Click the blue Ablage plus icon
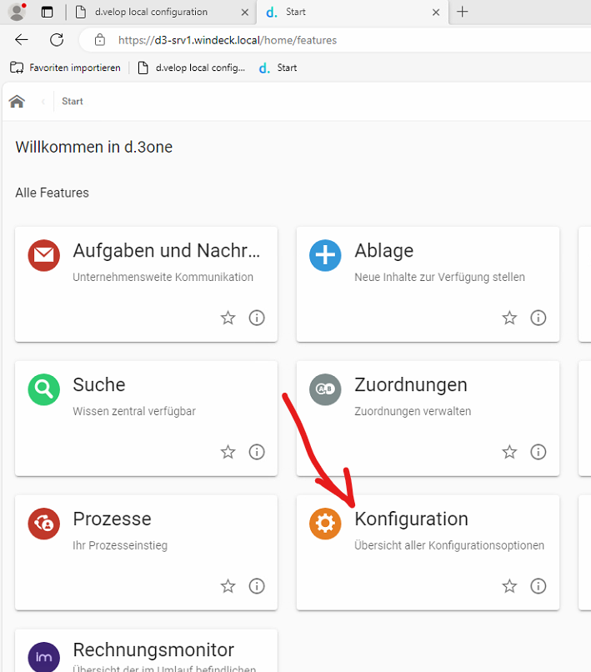Image resolution: width=591 pixels, height=672 pixels. (x=325, y=255)
